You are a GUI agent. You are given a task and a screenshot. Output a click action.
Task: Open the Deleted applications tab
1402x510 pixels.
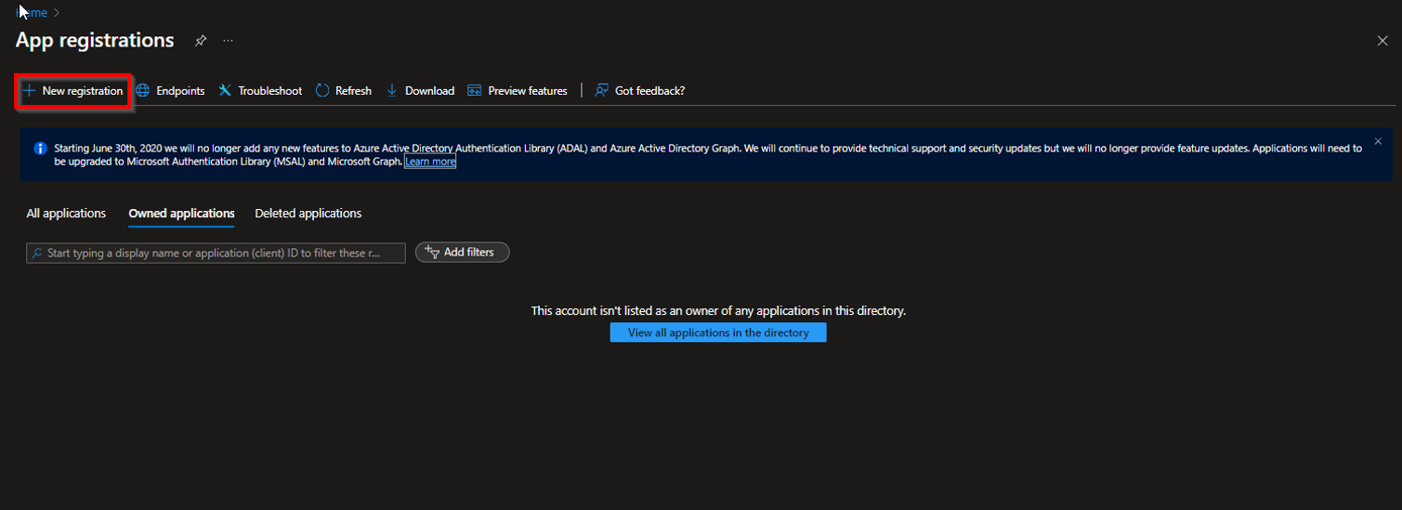308,214
